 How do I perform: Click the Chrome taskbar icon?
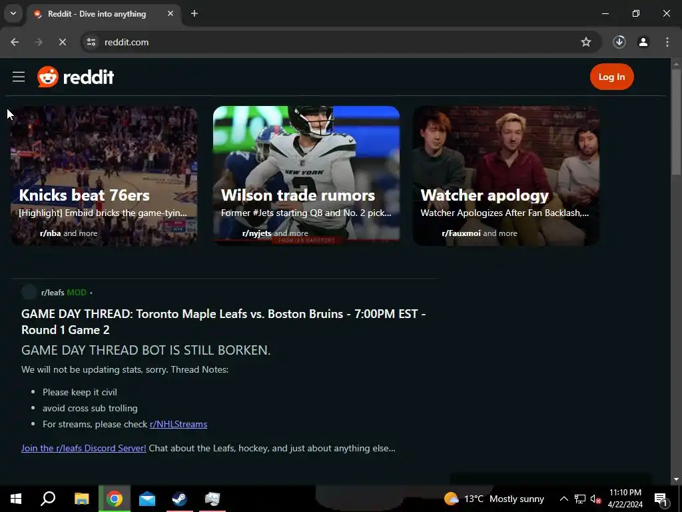pos(115,499)
